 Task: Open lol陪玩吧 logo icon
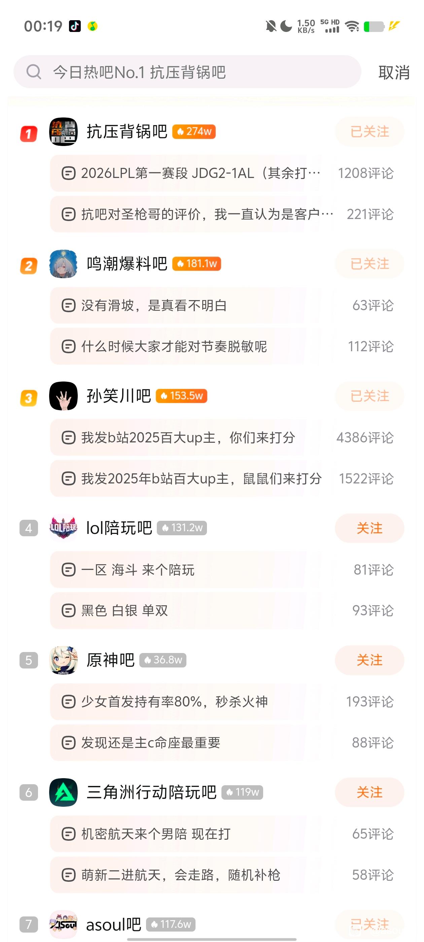[63, 528]
